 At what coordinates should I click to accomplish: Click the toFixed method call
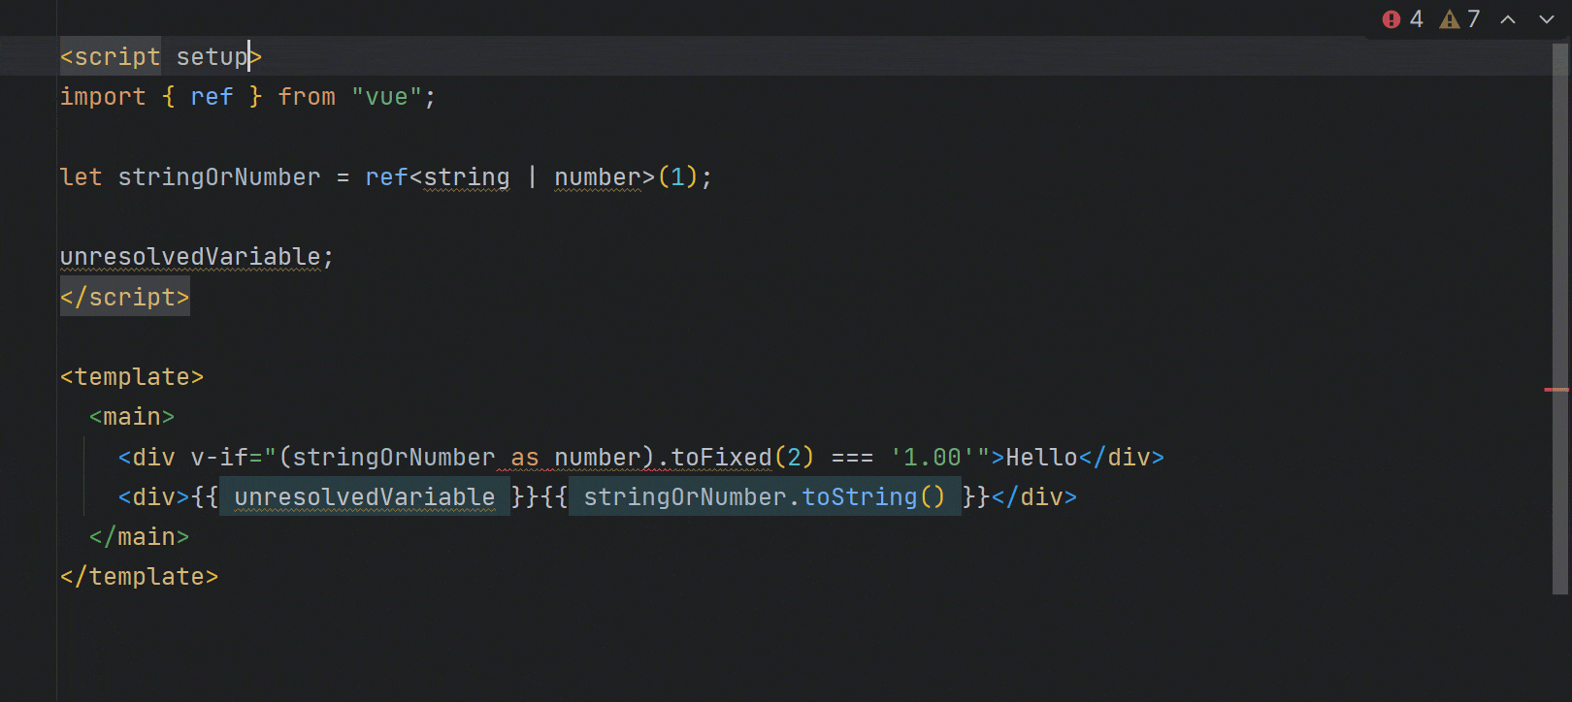(721, 458)
